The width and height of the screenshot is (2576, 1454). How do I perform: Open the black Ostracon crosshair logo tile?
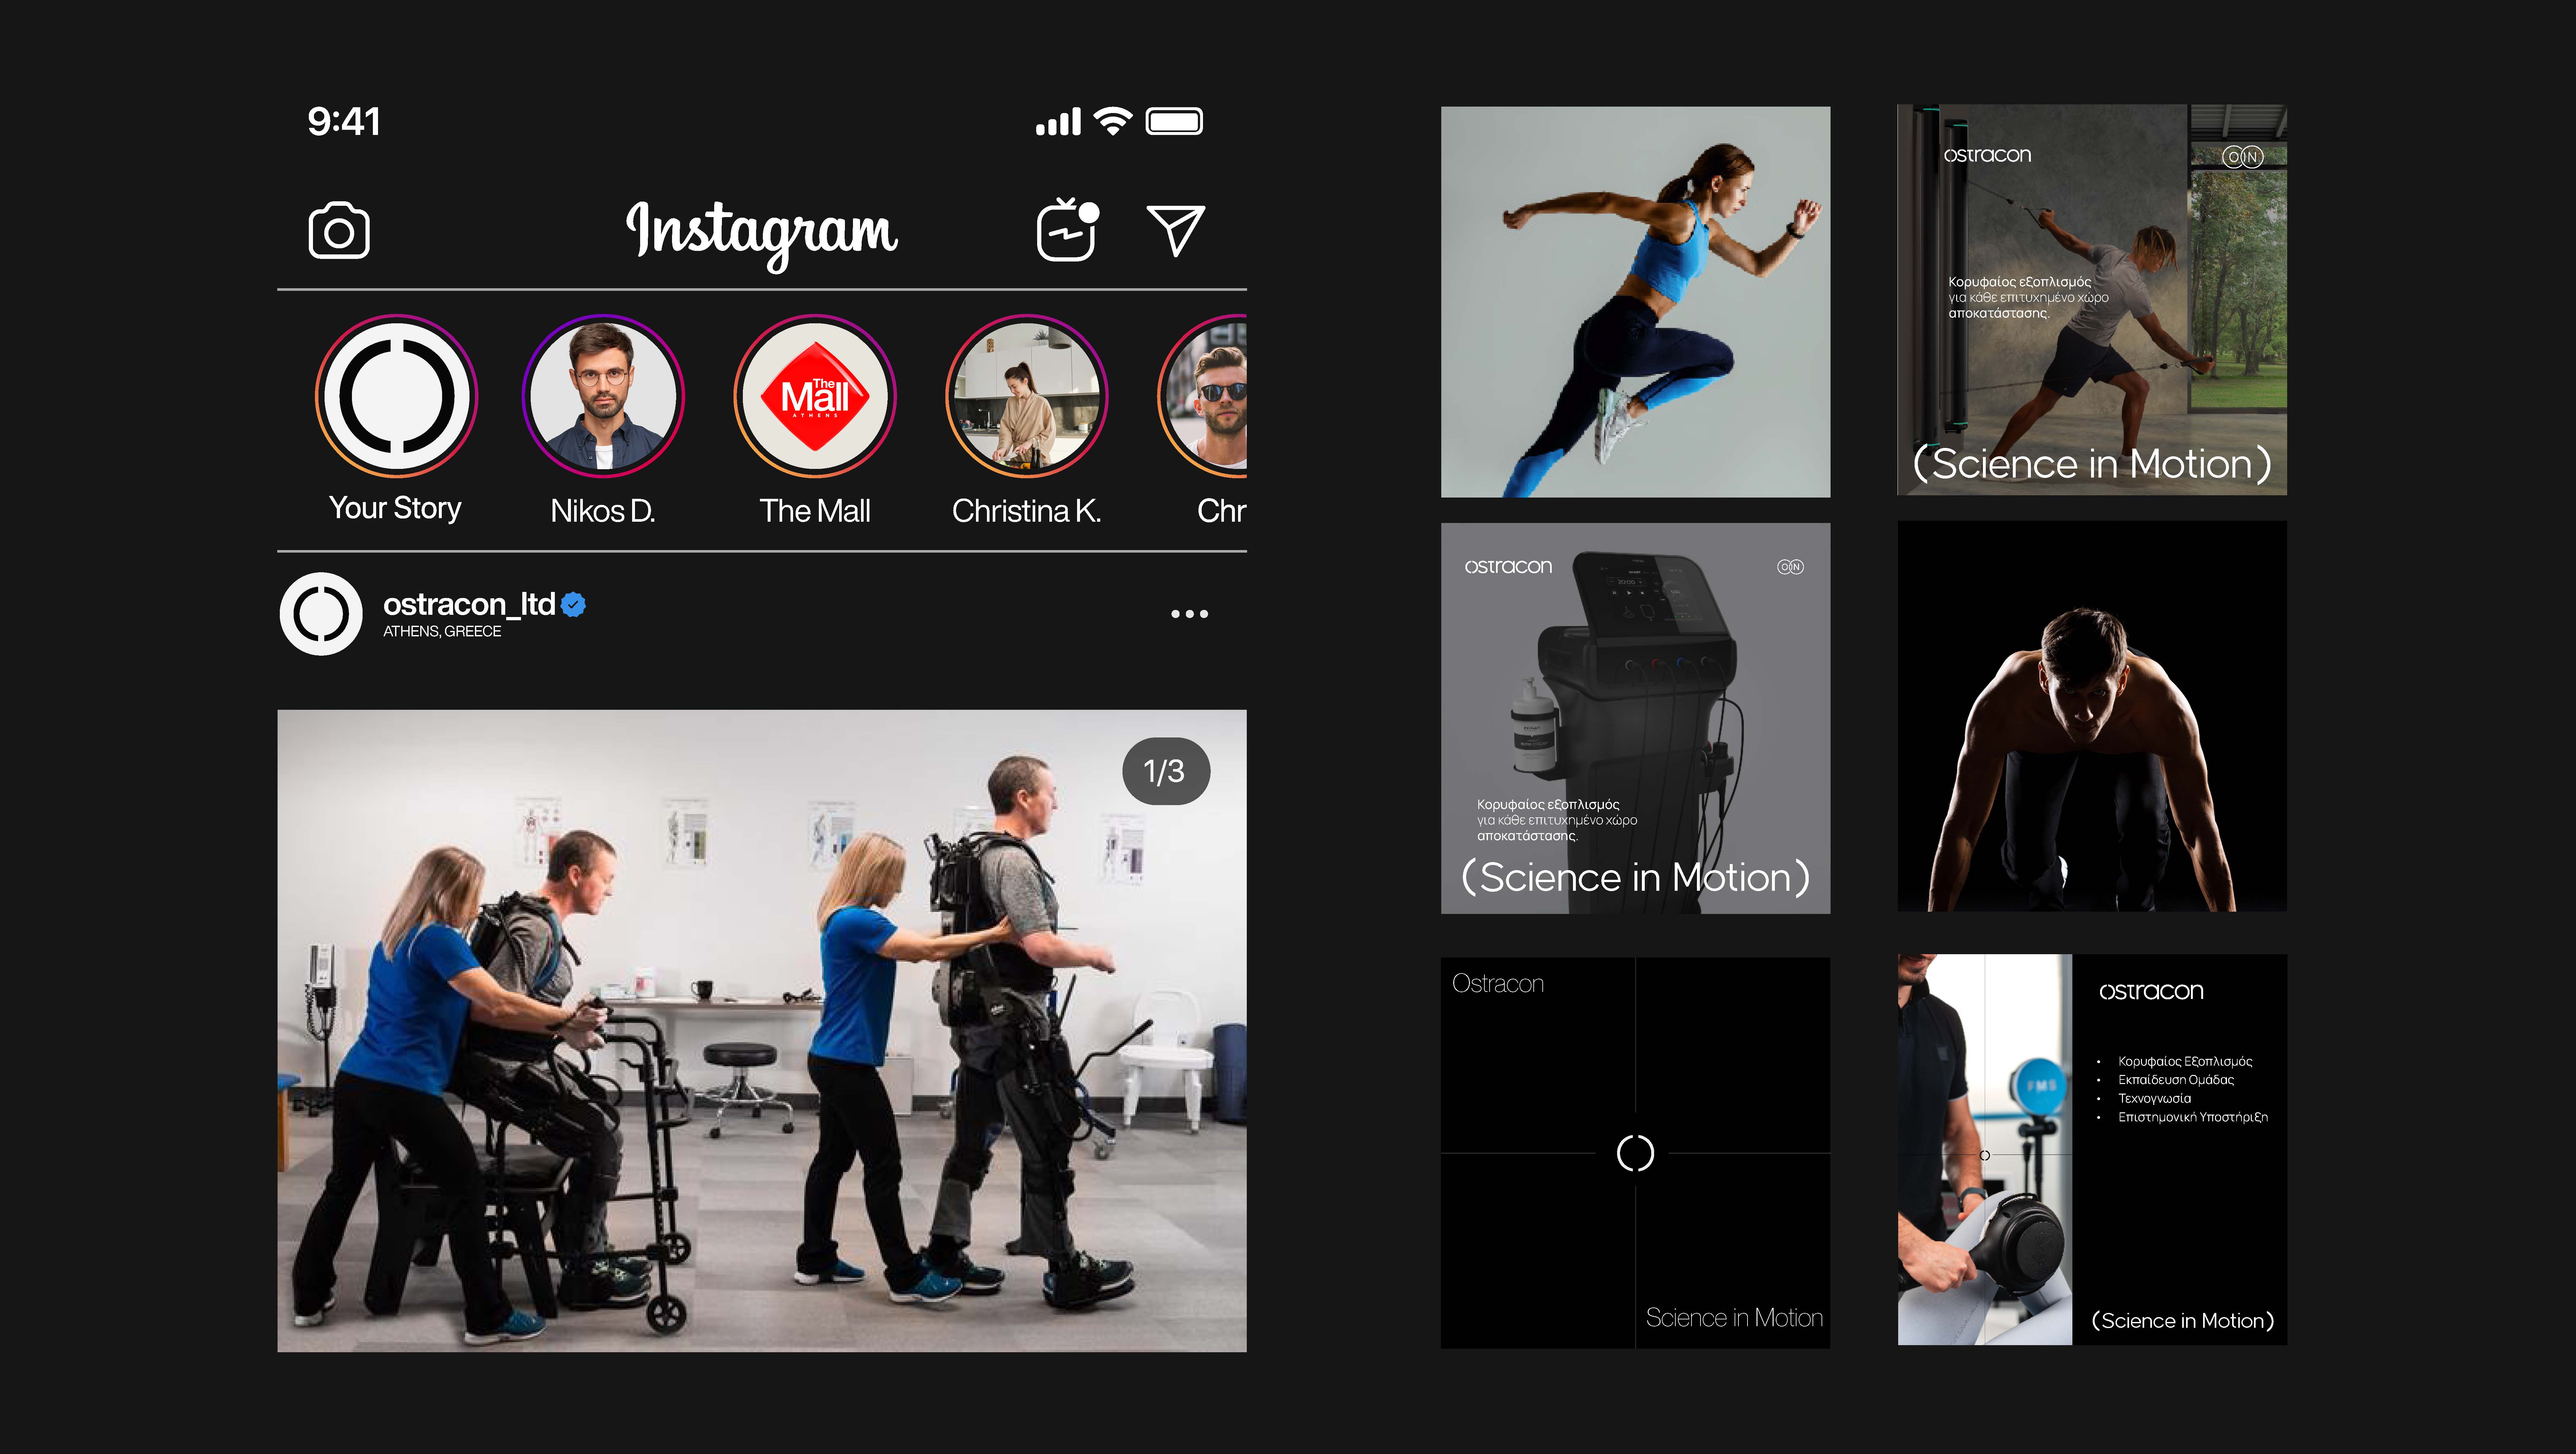point(1636,1153)
